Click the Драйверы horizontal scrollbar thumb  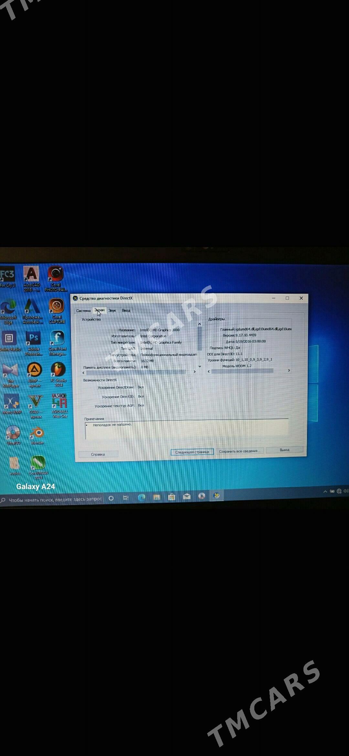click(x=242, y=371)
